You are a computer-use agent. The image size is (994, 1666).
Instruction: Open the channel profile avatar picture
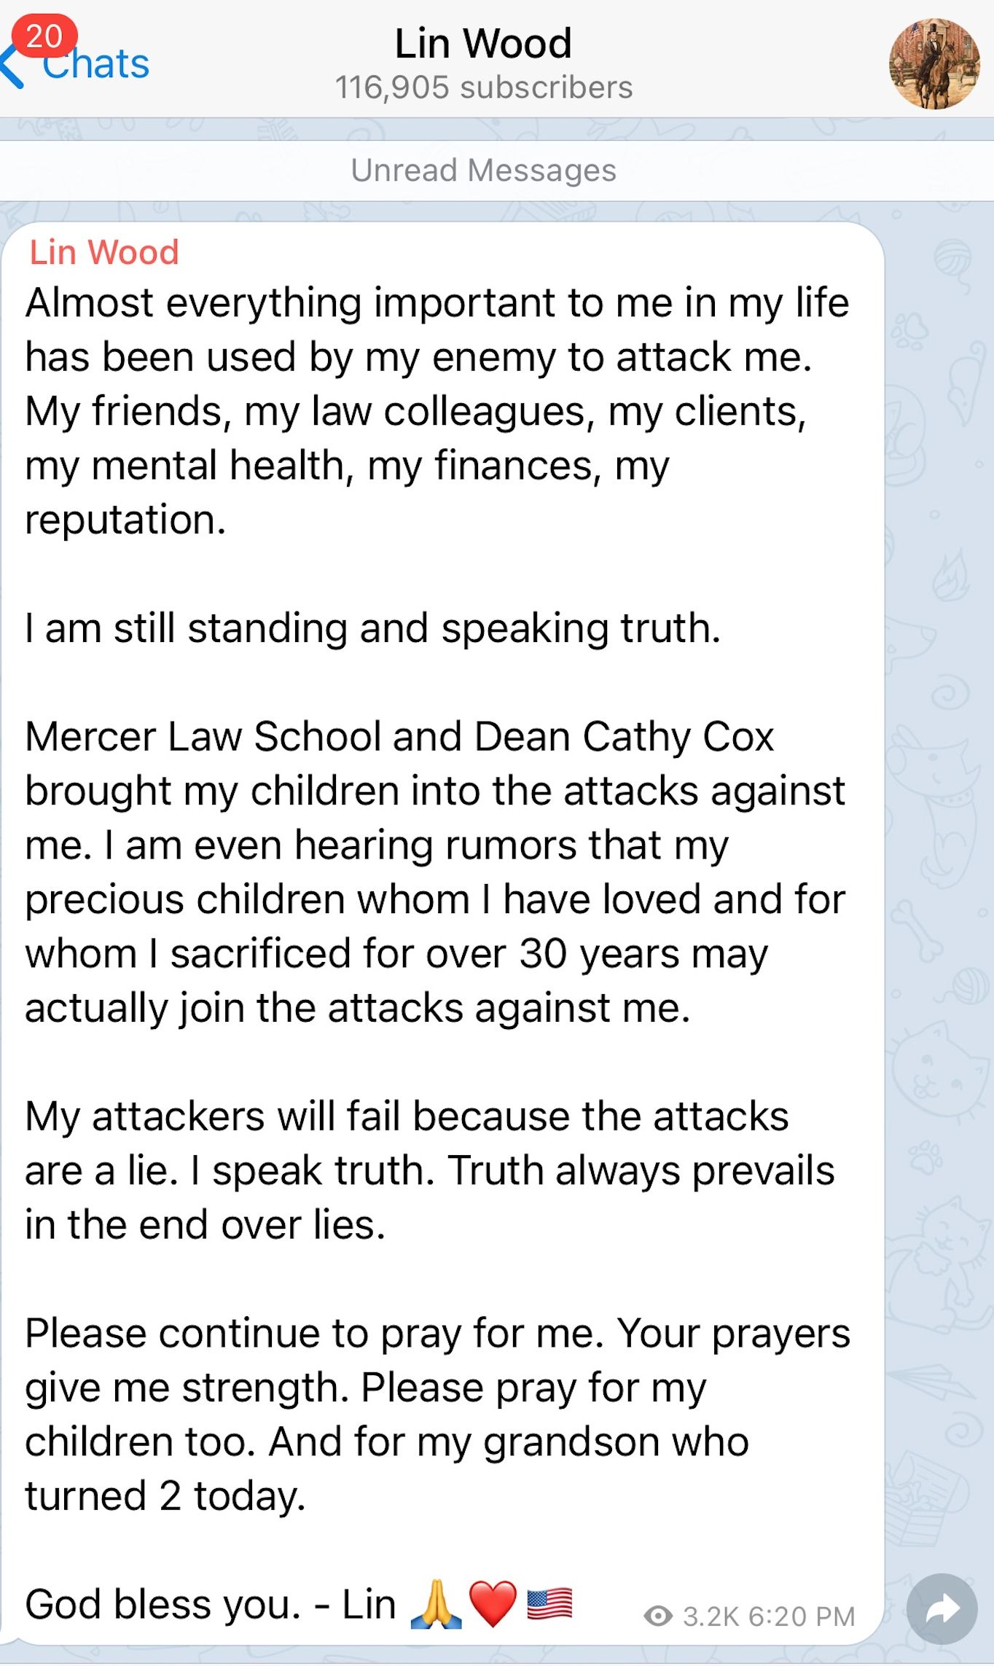pos(934,64)
